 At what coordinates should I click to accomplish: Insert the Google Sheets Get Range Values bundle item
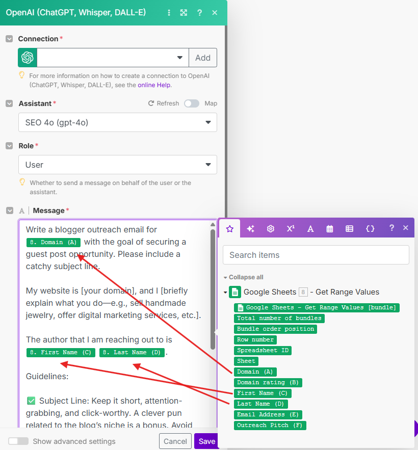[317, 308]
